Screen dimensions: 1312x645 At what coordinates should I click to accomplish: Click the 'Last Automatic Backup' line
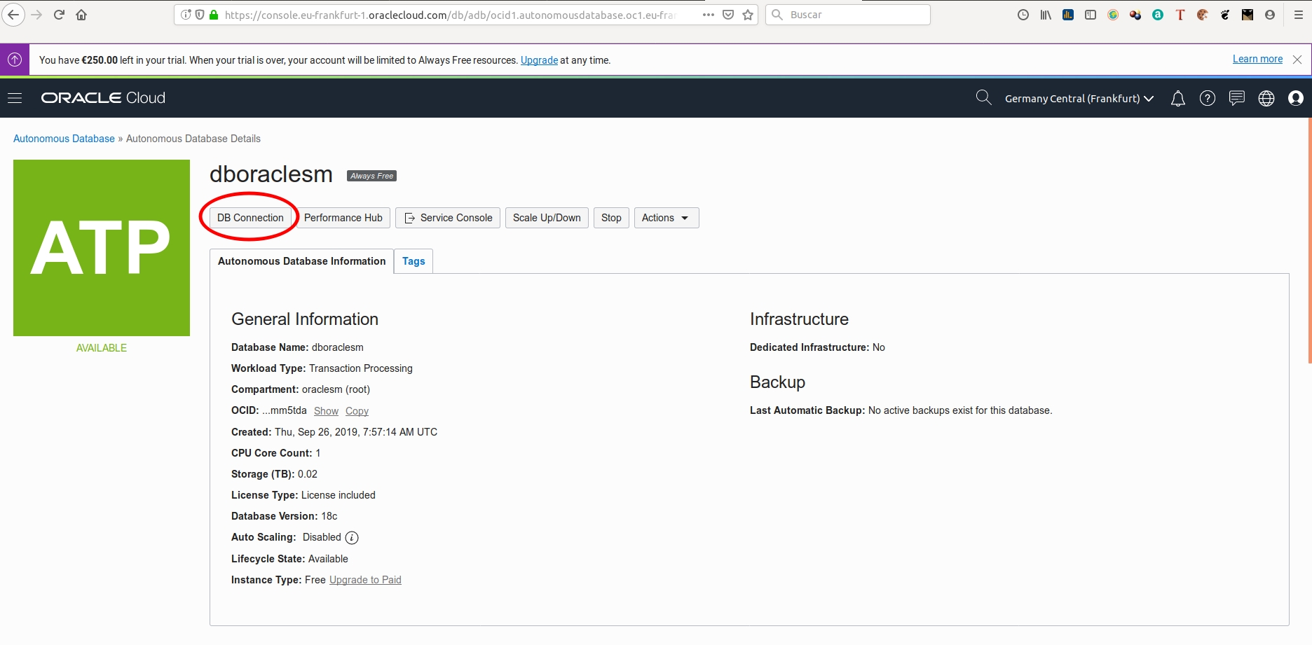[901, 410]
